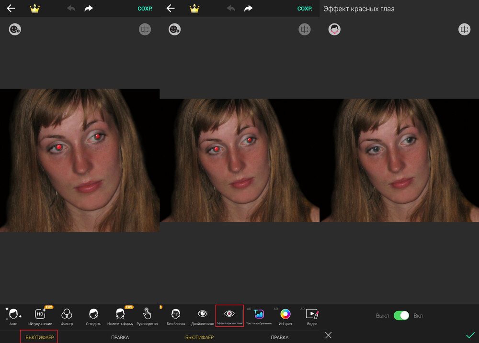This screenshot has width=479, height=343.
Task: Cancel red-eye edit with the X button
Action: tap(328, 335)
